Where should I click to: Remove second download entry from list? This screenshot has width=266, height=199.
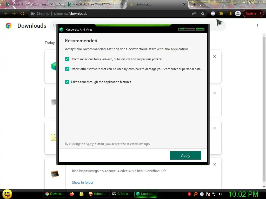coord(214,93)
